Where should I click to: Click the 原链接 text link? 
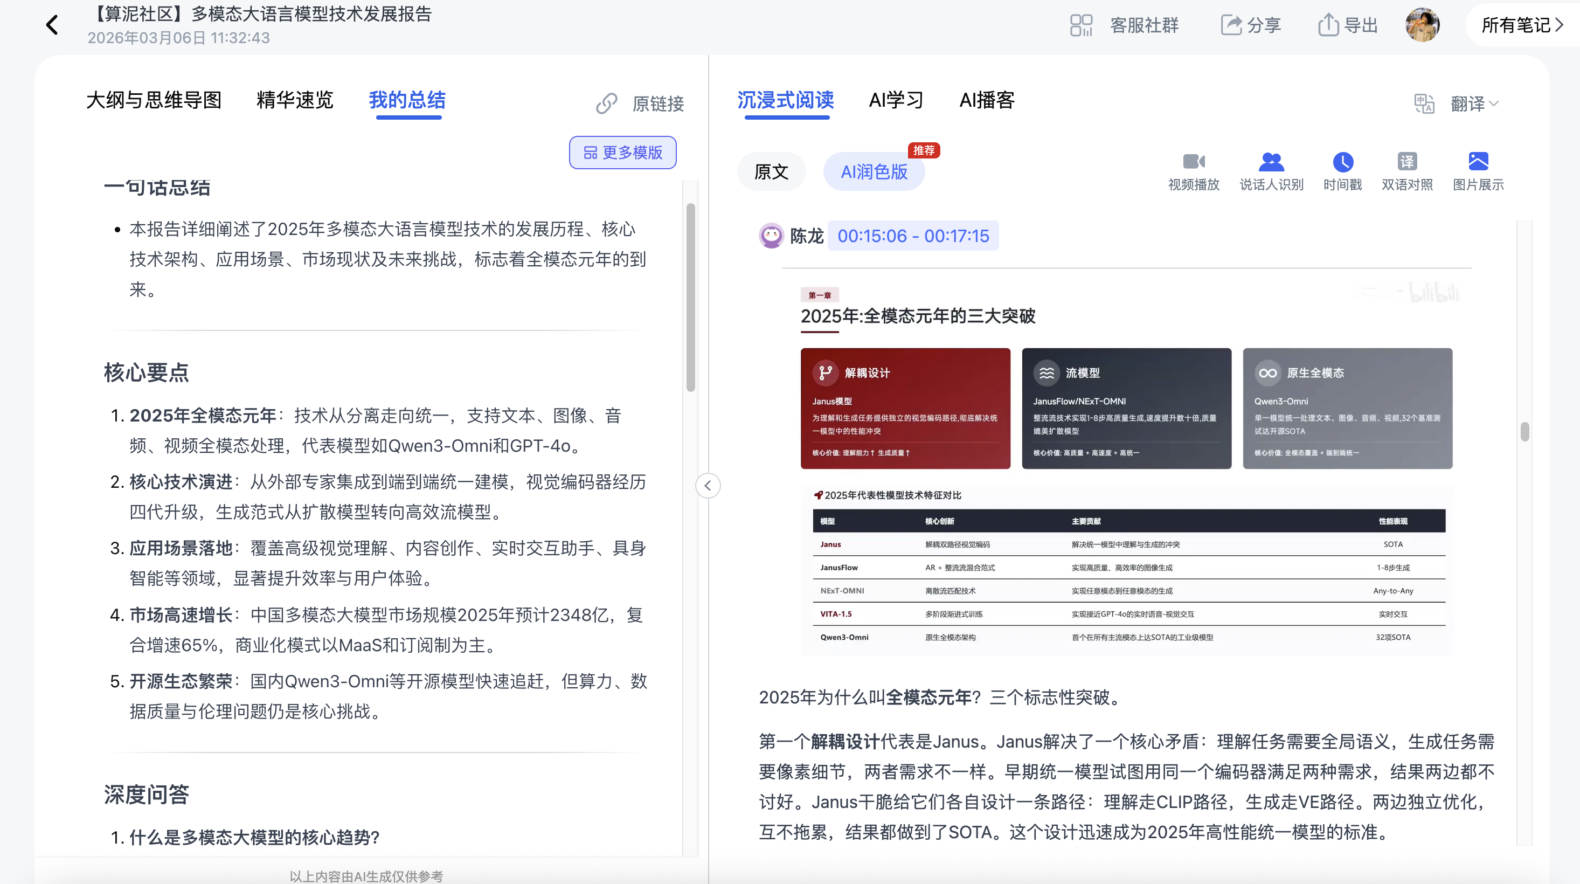(x=658, y=103)
